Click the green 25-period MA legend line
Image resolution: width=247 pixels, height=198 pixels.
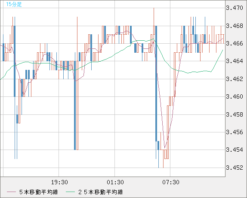tap(70, 192)
